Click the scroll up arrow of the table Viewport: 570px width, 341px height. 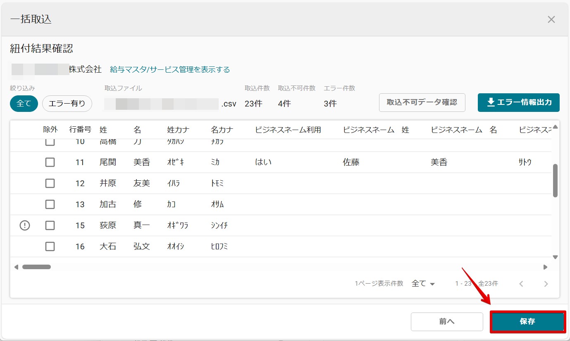tap(555, 126)
